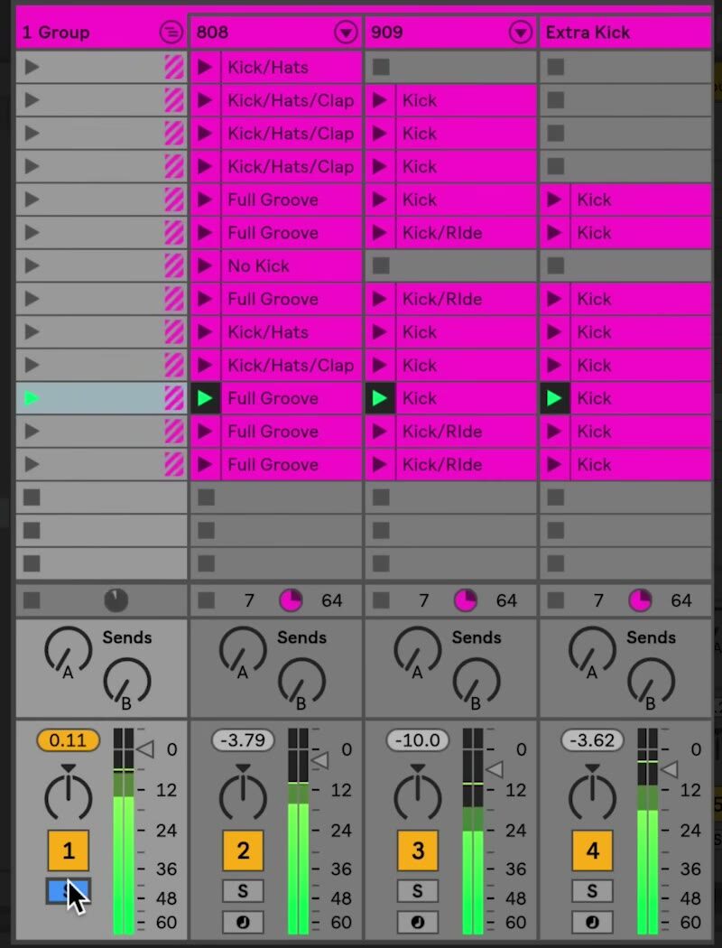Toggle track activator 1 for the group
The height and width of the screenshot is (948, 722).
[x=69, y=850]
